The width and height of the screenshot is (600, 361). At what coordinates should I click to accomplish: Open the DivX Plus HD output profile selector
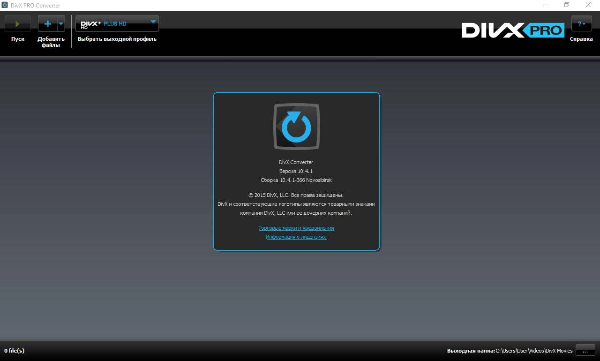117,23
